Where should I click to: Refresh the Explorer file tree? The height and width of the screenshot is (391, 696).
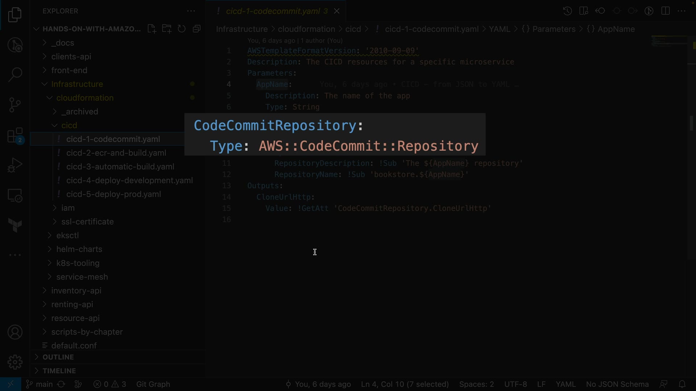point(182,29)
